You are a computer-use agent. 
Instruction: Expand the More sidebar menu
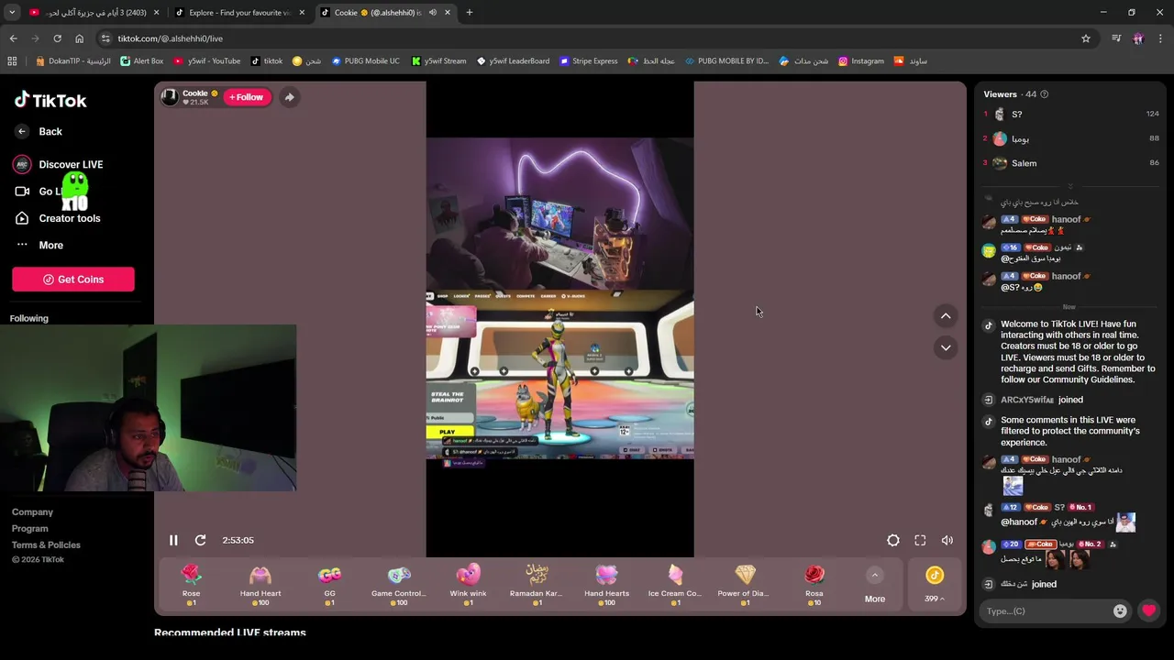(x=39, y=245)
